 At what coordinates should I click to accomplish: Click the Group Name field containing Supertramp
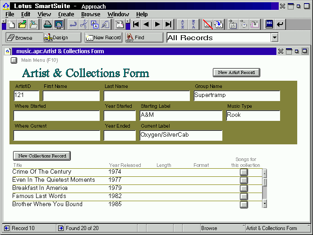coord(237,96)
